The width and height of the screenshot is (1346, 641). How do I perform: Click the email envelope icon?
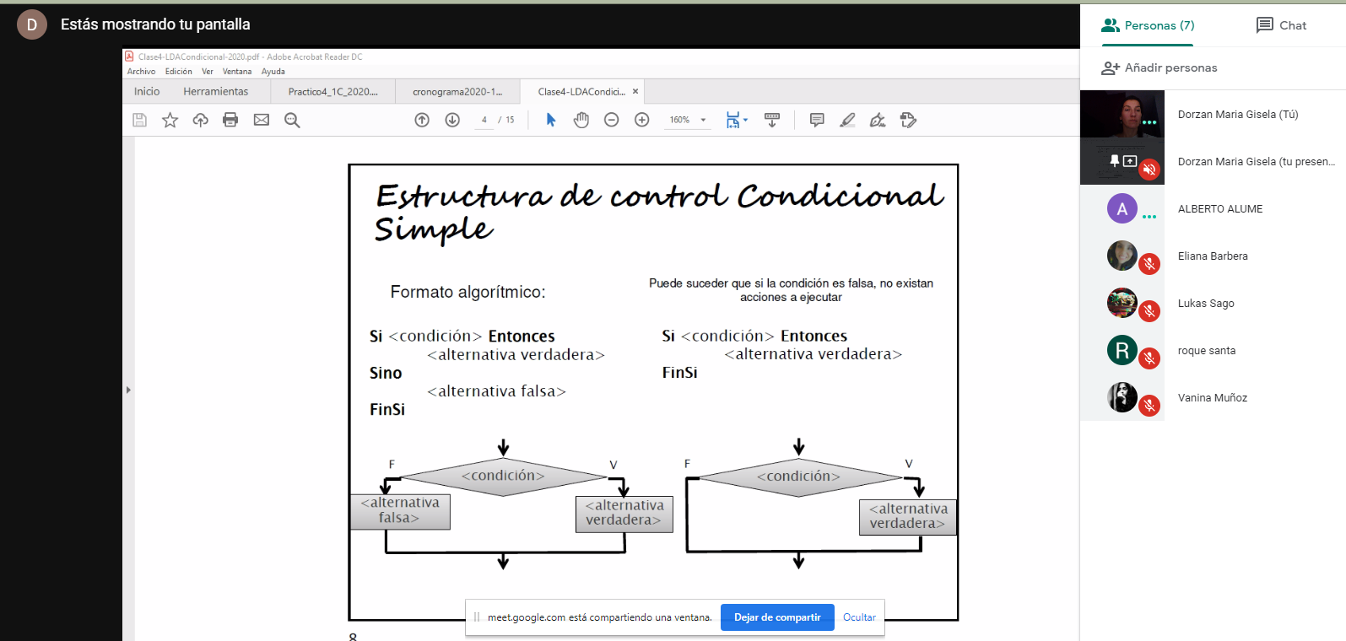[x=262, y=120]
